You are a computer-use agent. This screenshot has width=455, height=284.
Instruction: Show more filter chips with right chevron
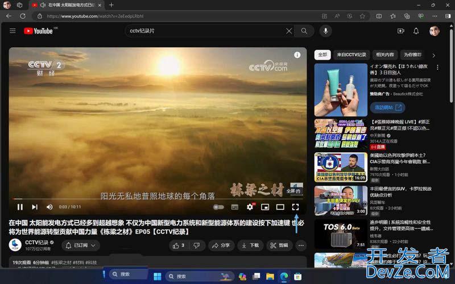pyautogui.click(x=433, y=55)
